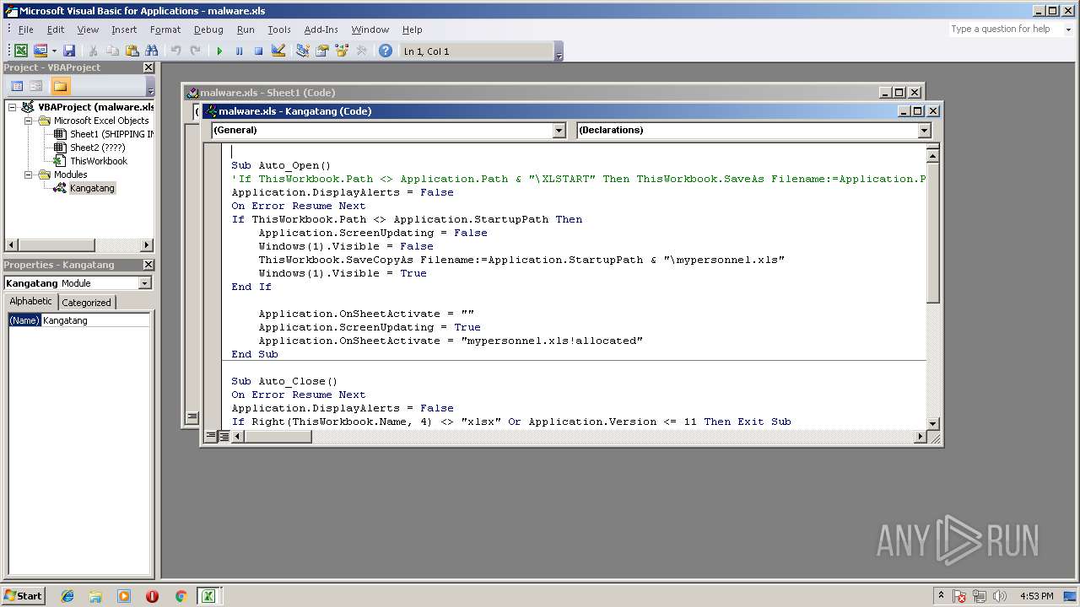
Task: Click the Break pause icon
Action: click(x=239, y=51)
